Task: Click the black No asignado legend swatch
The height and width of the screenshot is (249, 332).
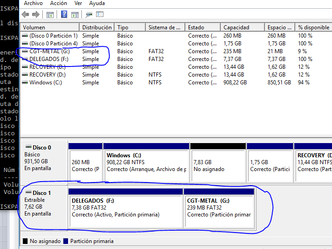Action: 25,241
